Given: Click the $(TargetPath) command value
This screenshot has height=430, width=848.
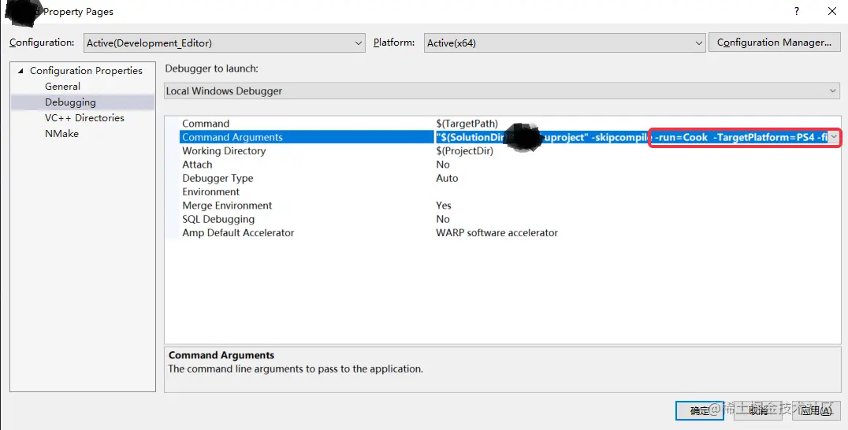Looking at the screenshot, I should tap(467, 124).
